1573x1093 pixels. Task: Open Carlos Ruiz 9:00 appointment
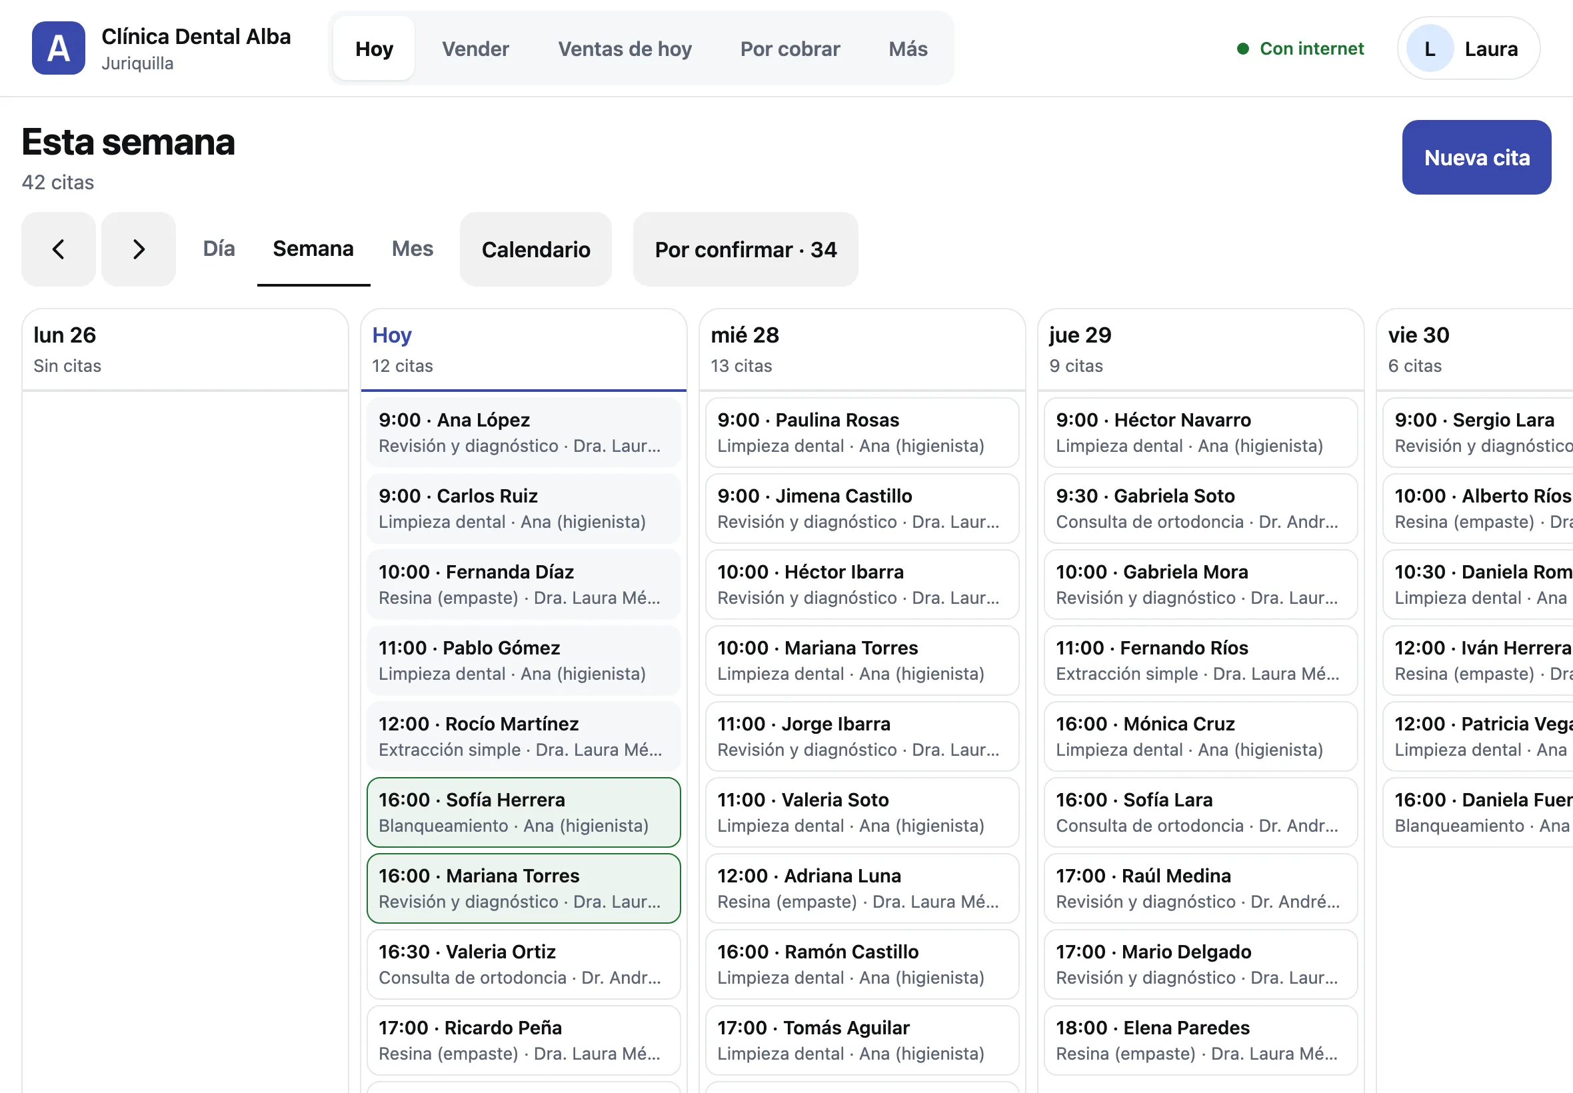point(523,509)
